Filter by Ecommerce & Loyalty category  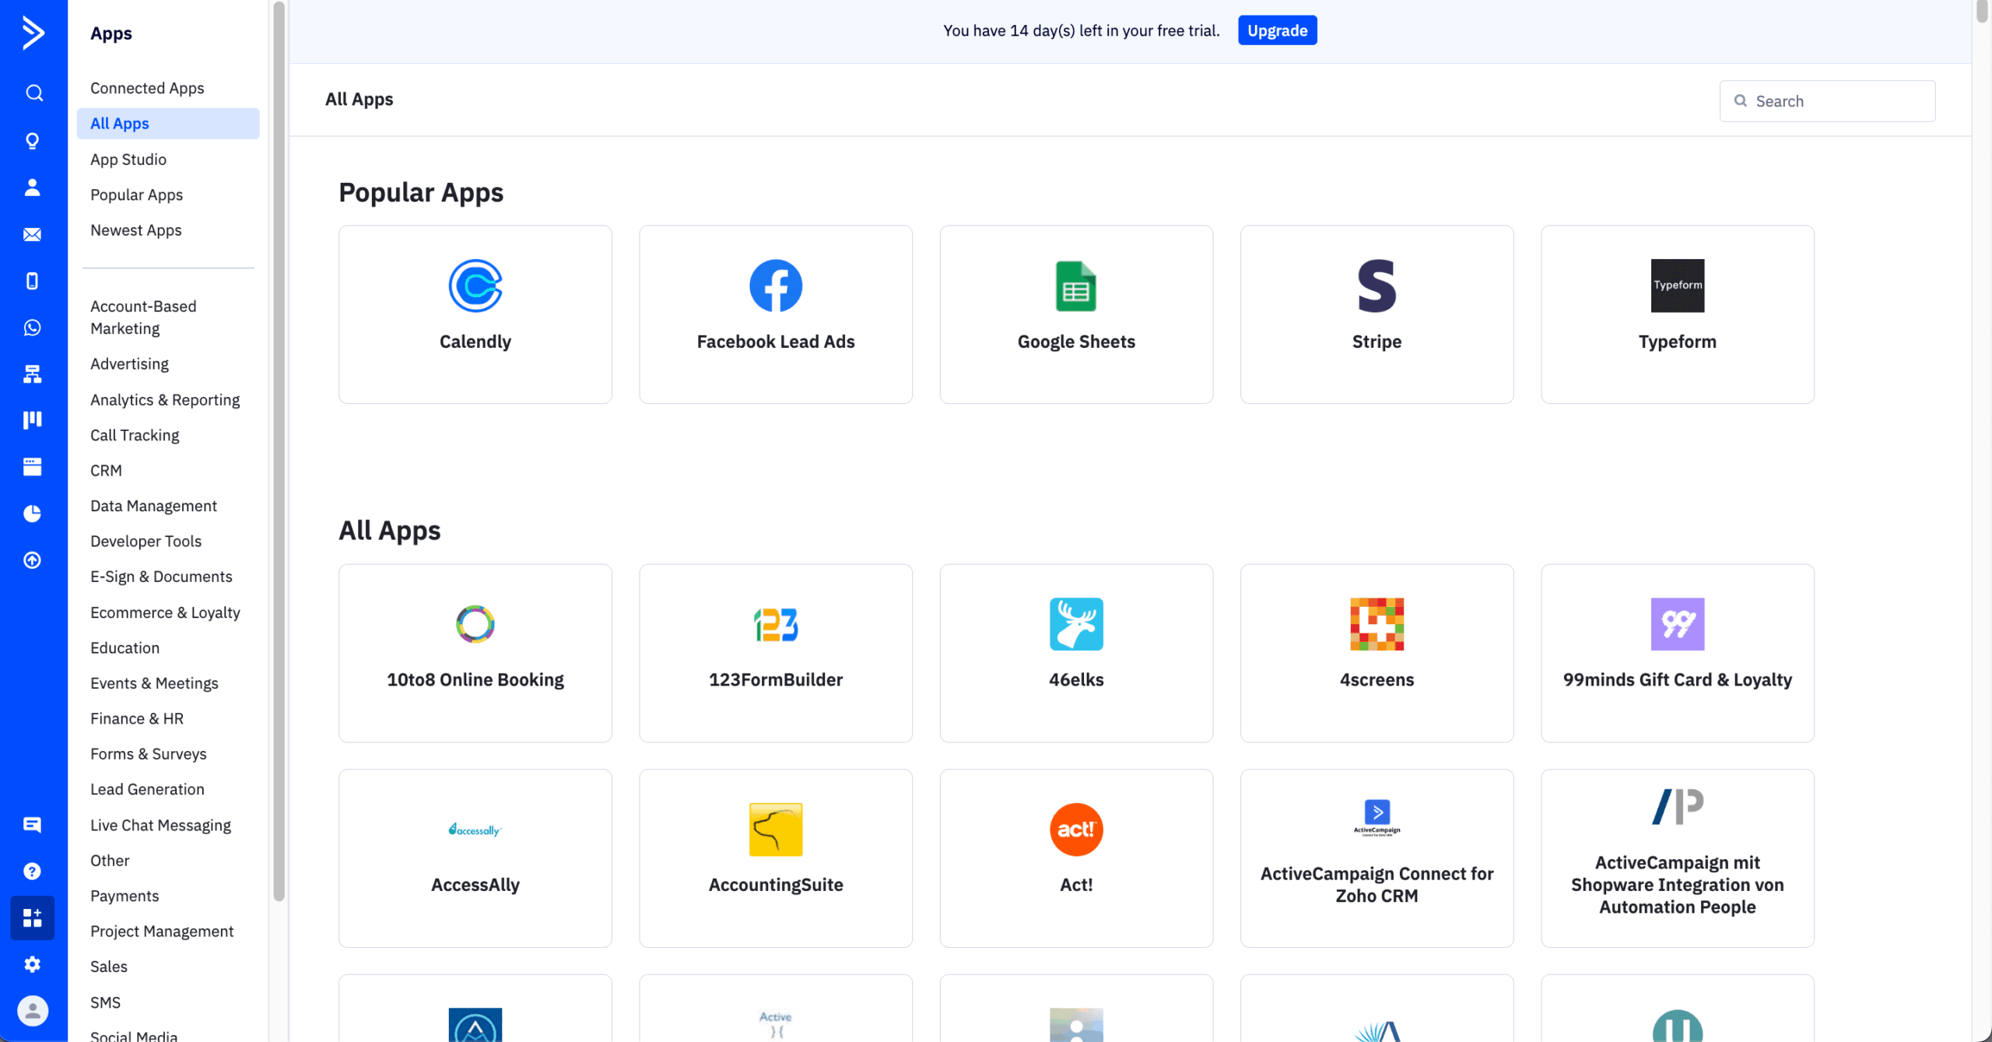(165, 612)
